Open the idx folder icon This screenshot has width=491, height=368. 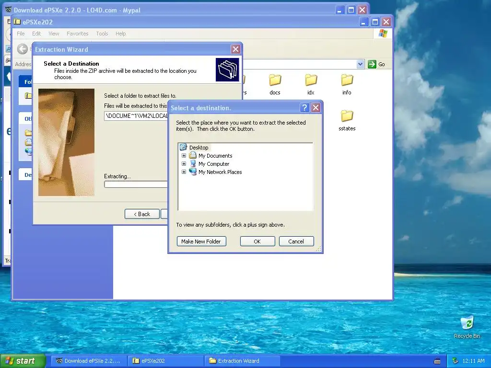coord(311,80)
